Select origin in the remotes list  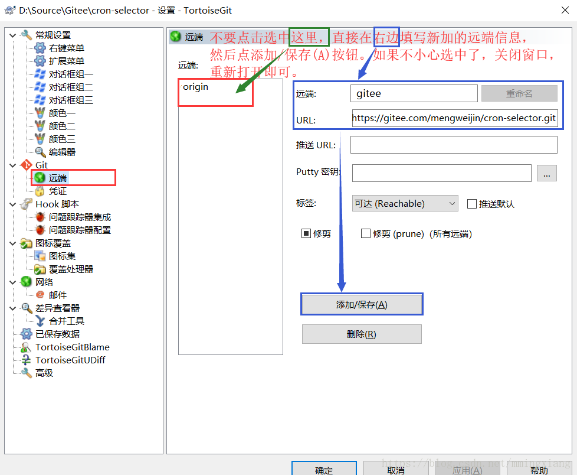pos(195,87)
